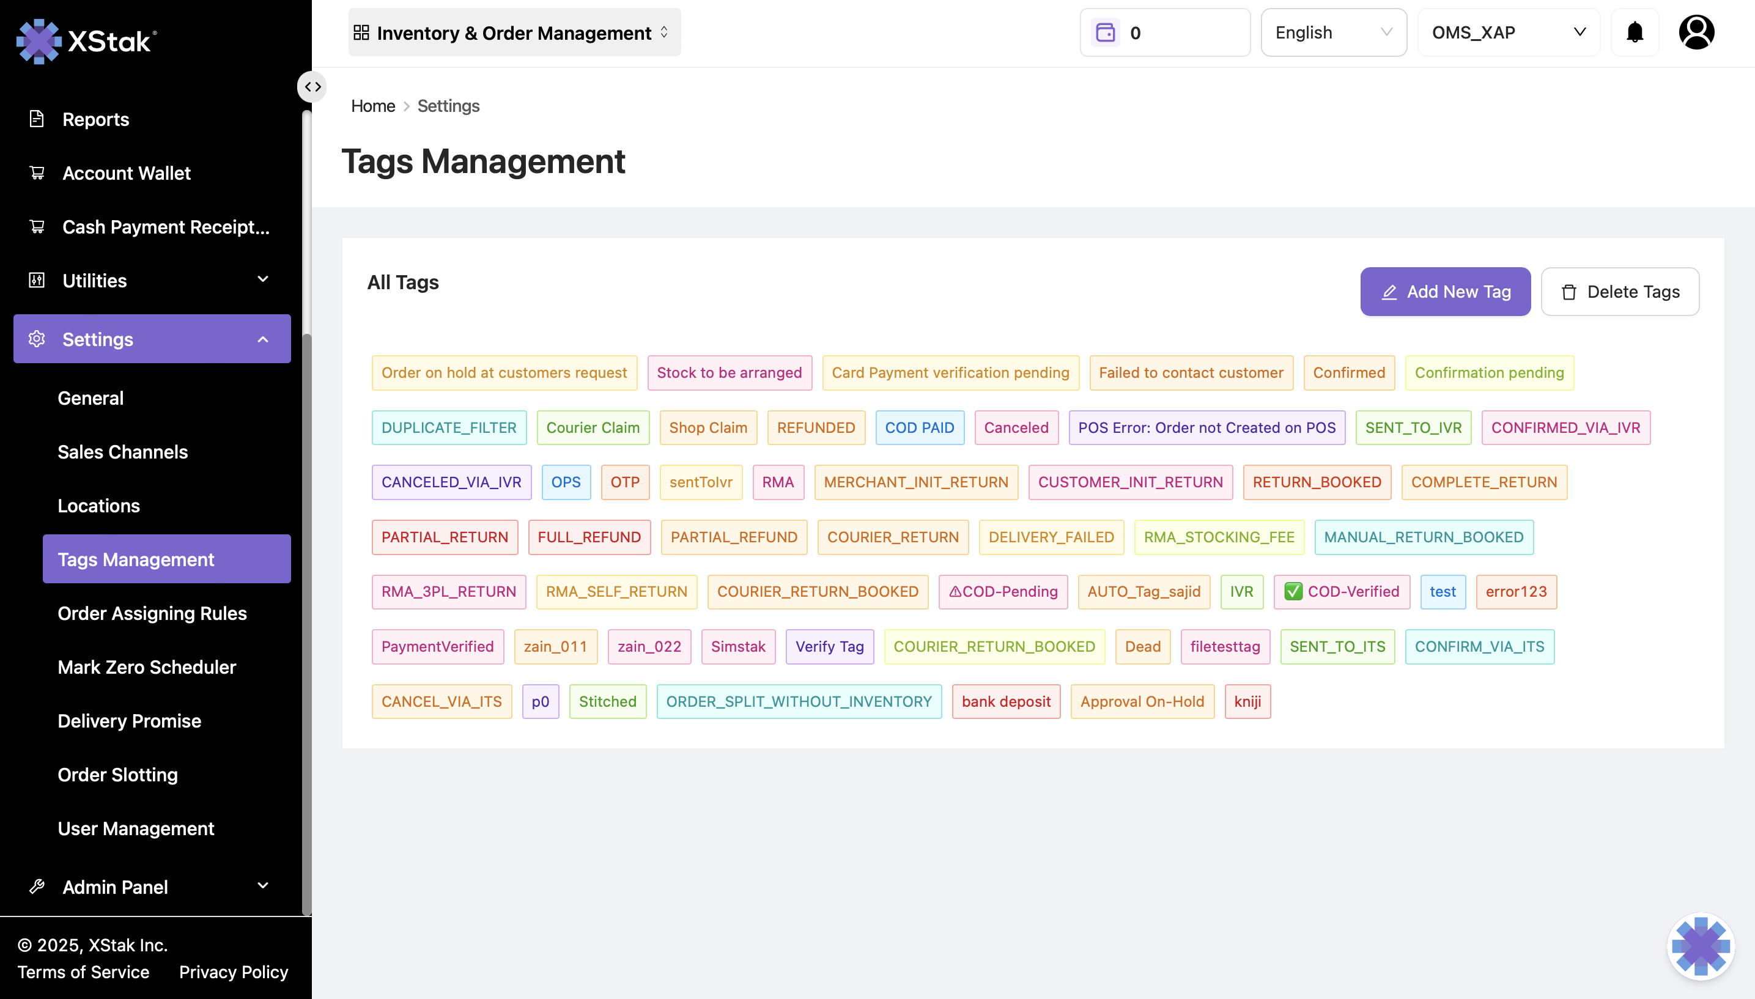Open Inventory & Order Management switcher
This screenshot has height=999, width=1755.
pos(514,32)
